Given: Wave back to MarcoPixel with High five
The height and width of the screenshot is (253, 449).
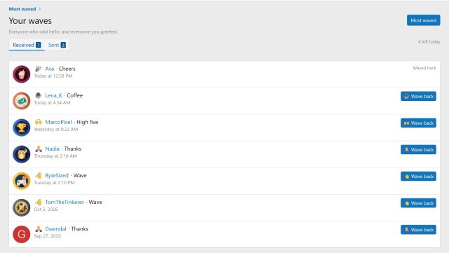Looking at the screenshot, I should (x=418, y=123).
